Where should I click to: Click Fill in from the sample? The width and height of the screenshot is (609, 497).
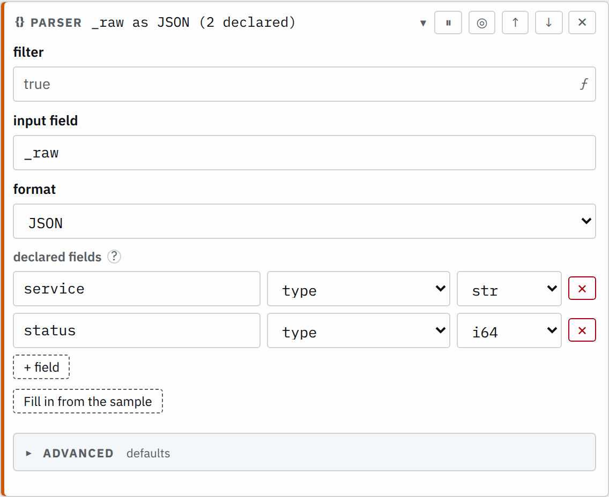click(x=88, y=401)
